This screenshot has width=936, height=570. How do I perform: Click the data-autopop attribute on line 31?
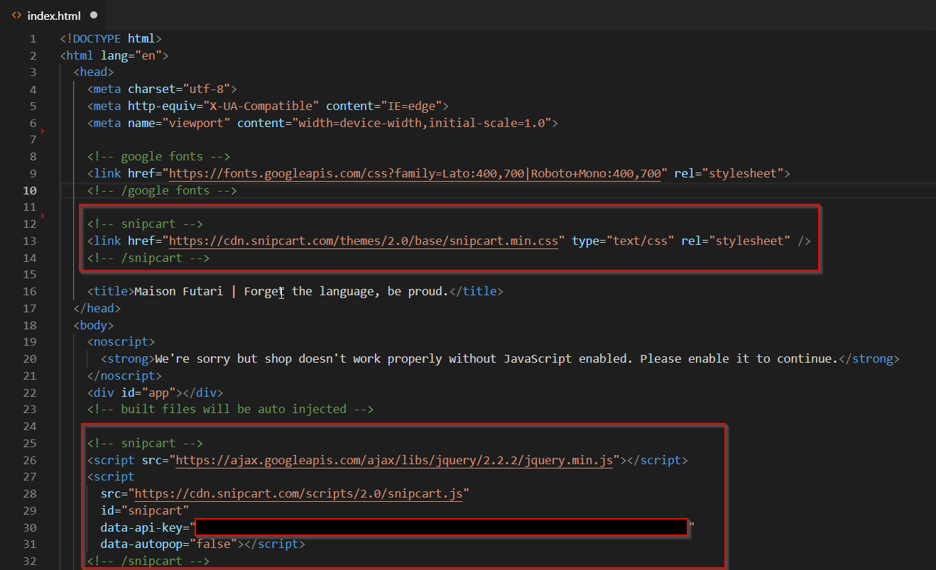pyautogui.click(x=142, y=544)
